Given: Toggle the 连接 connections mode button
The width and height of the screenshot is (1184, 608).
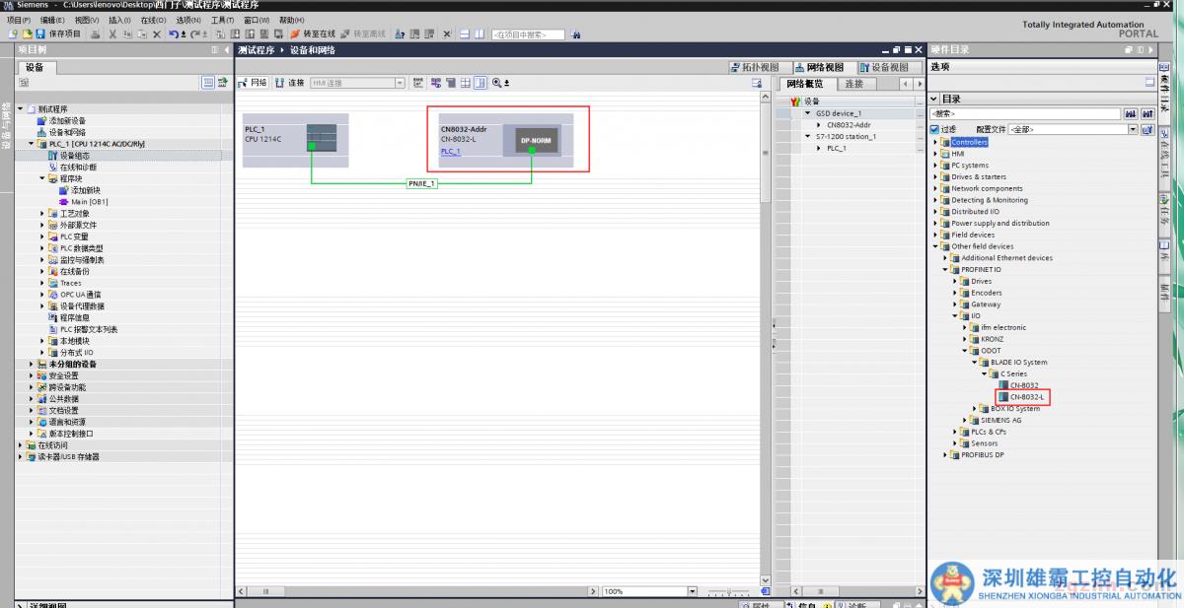Looking at the screenshot, I should (290, 83).
